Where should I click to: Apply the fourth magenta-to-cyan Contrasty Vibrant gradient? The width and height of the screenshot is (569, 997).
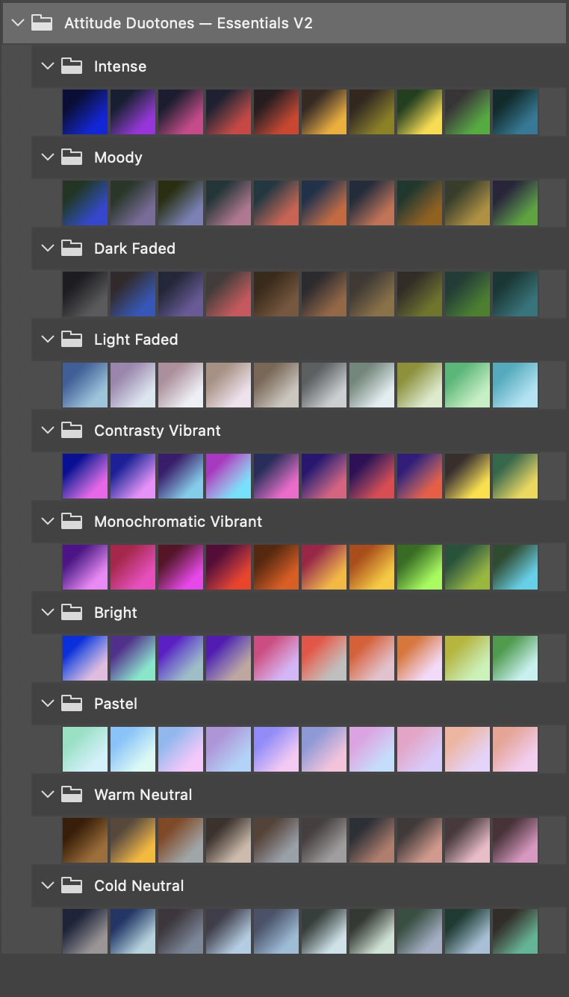[228, 476]
